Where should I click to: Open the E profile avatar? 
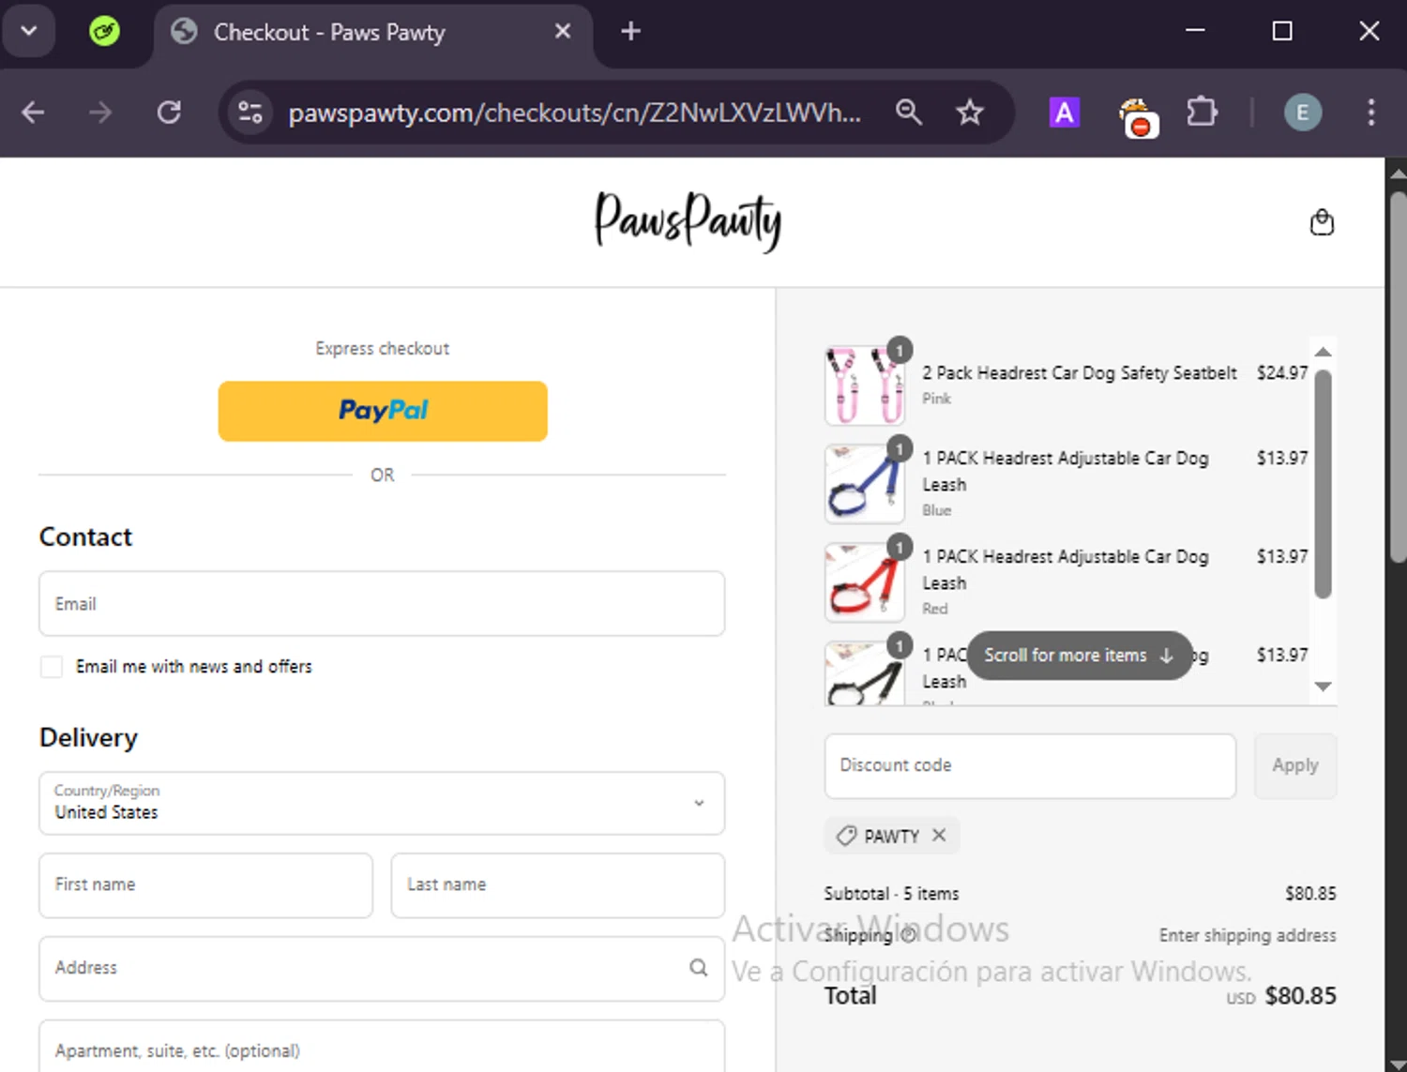coord(1302,113)
